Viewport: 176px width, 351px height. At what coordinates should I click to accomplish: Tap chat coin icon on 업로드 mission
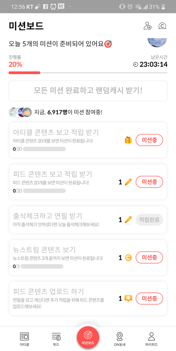128,298
